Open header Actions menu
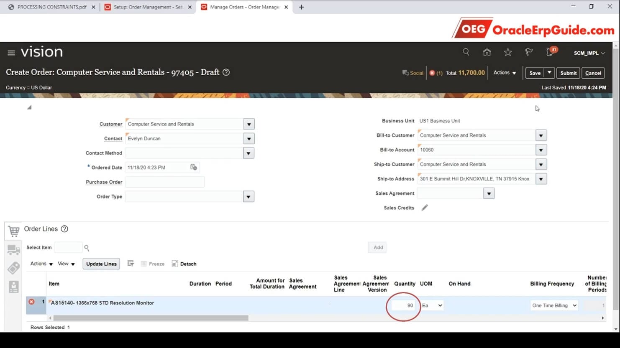This screenshot has height=348, width=620. pos(505,73)
